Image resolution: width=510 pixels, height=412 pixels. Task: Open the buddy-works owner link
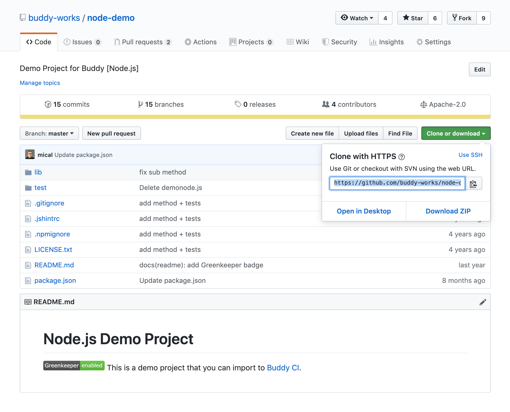click(54, 18)
